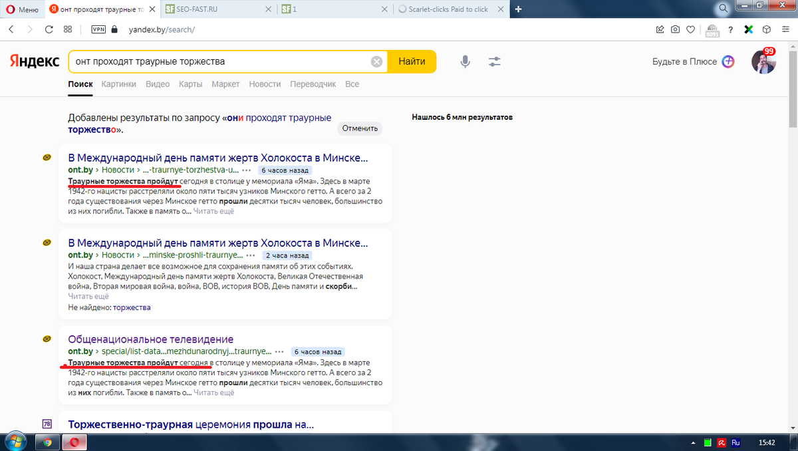Click Отменить to cancel query correction
The width and height of the screenshot is (798, 451).
pos(360,128)
